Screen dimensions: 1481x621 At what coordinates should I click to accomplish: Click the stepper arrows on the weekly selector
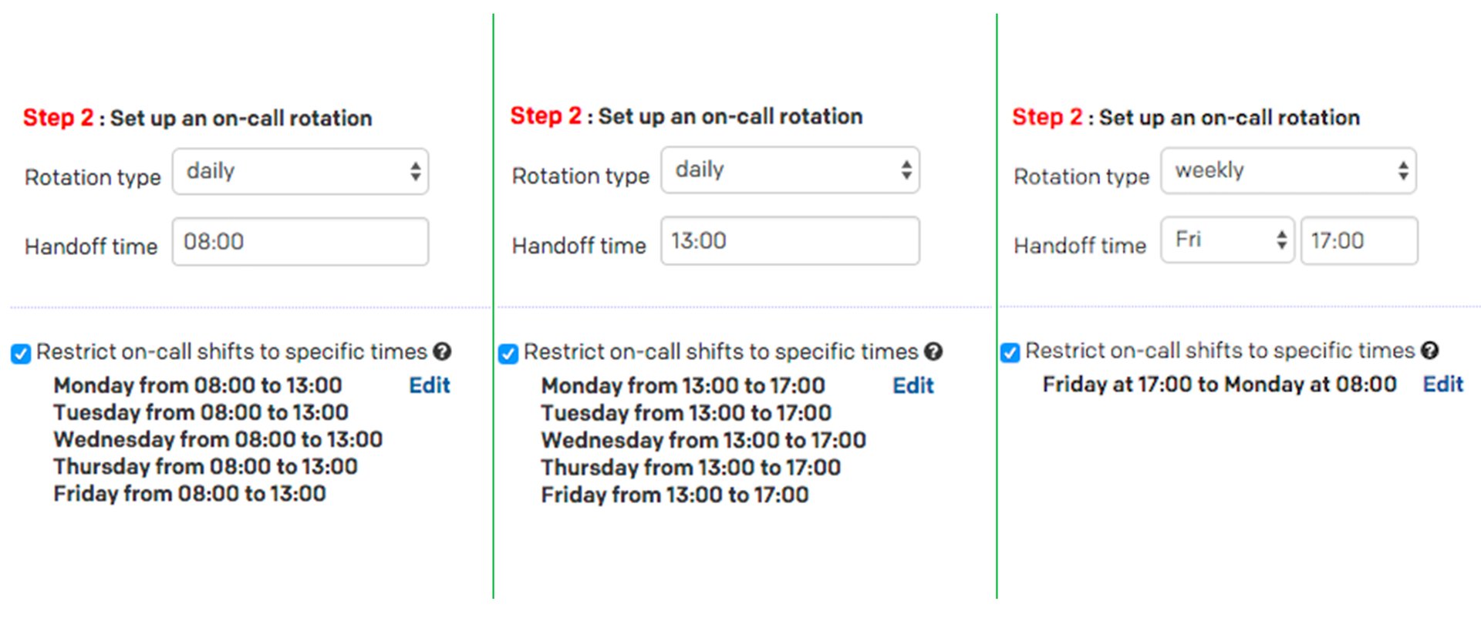point(1404,170)
